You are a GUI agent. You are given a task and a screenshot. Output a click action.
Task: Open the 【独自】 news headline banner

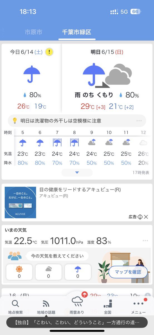click(77, 322)
